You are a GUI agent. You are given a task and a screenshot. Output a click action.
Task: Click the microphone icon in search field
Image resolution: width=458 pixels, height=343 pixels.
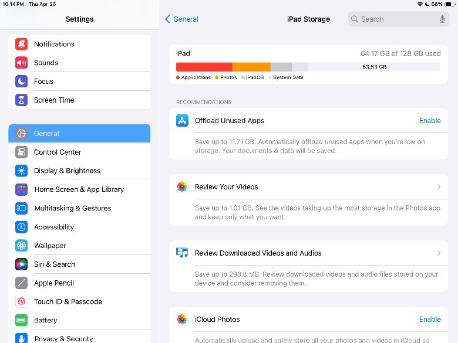pos(442,19)
